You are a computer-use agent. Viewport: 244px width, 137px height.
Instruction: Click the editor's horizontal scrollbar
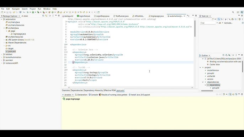click(131, 87)
